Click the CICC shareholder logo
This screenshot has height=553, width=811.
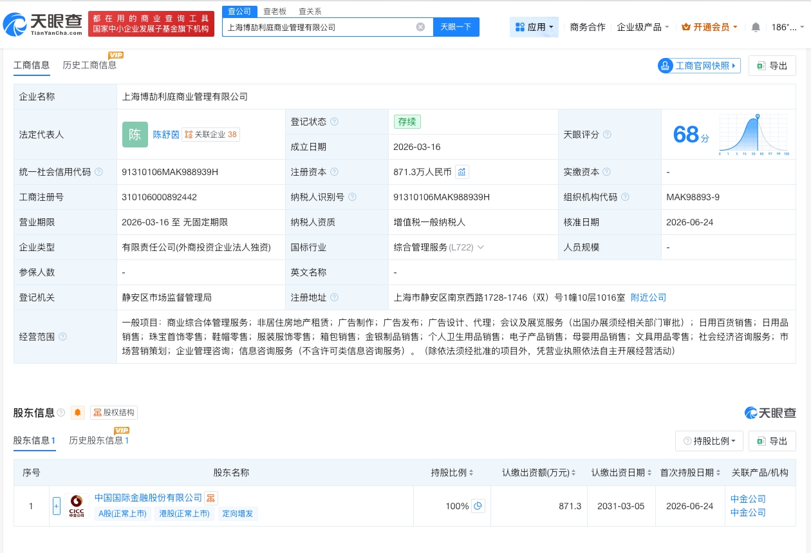(x=77, y=506)
